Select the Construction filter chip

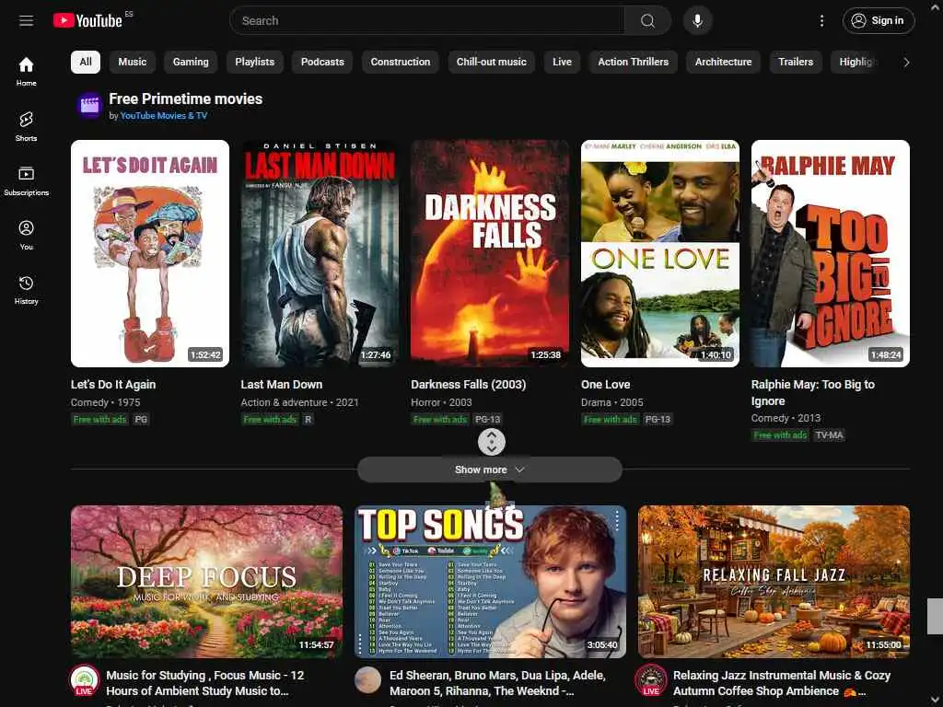tap(400, 62)
